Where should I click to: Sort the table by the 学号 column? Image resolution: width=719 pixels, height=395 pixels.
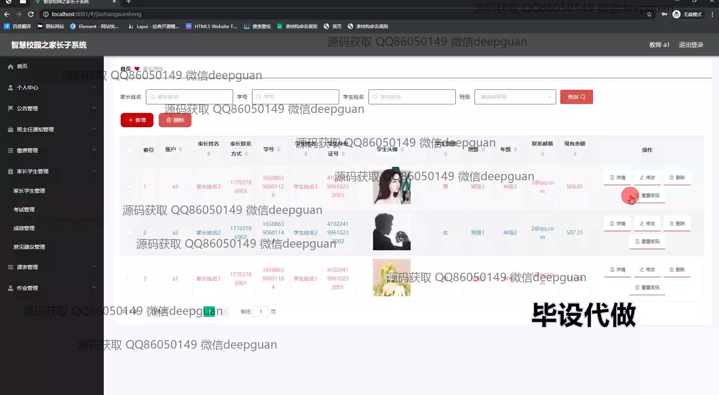279,149
